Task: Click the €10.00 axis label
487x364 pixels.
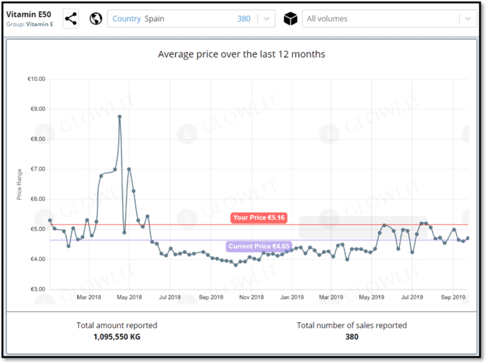Action: (x=36, y=79)
